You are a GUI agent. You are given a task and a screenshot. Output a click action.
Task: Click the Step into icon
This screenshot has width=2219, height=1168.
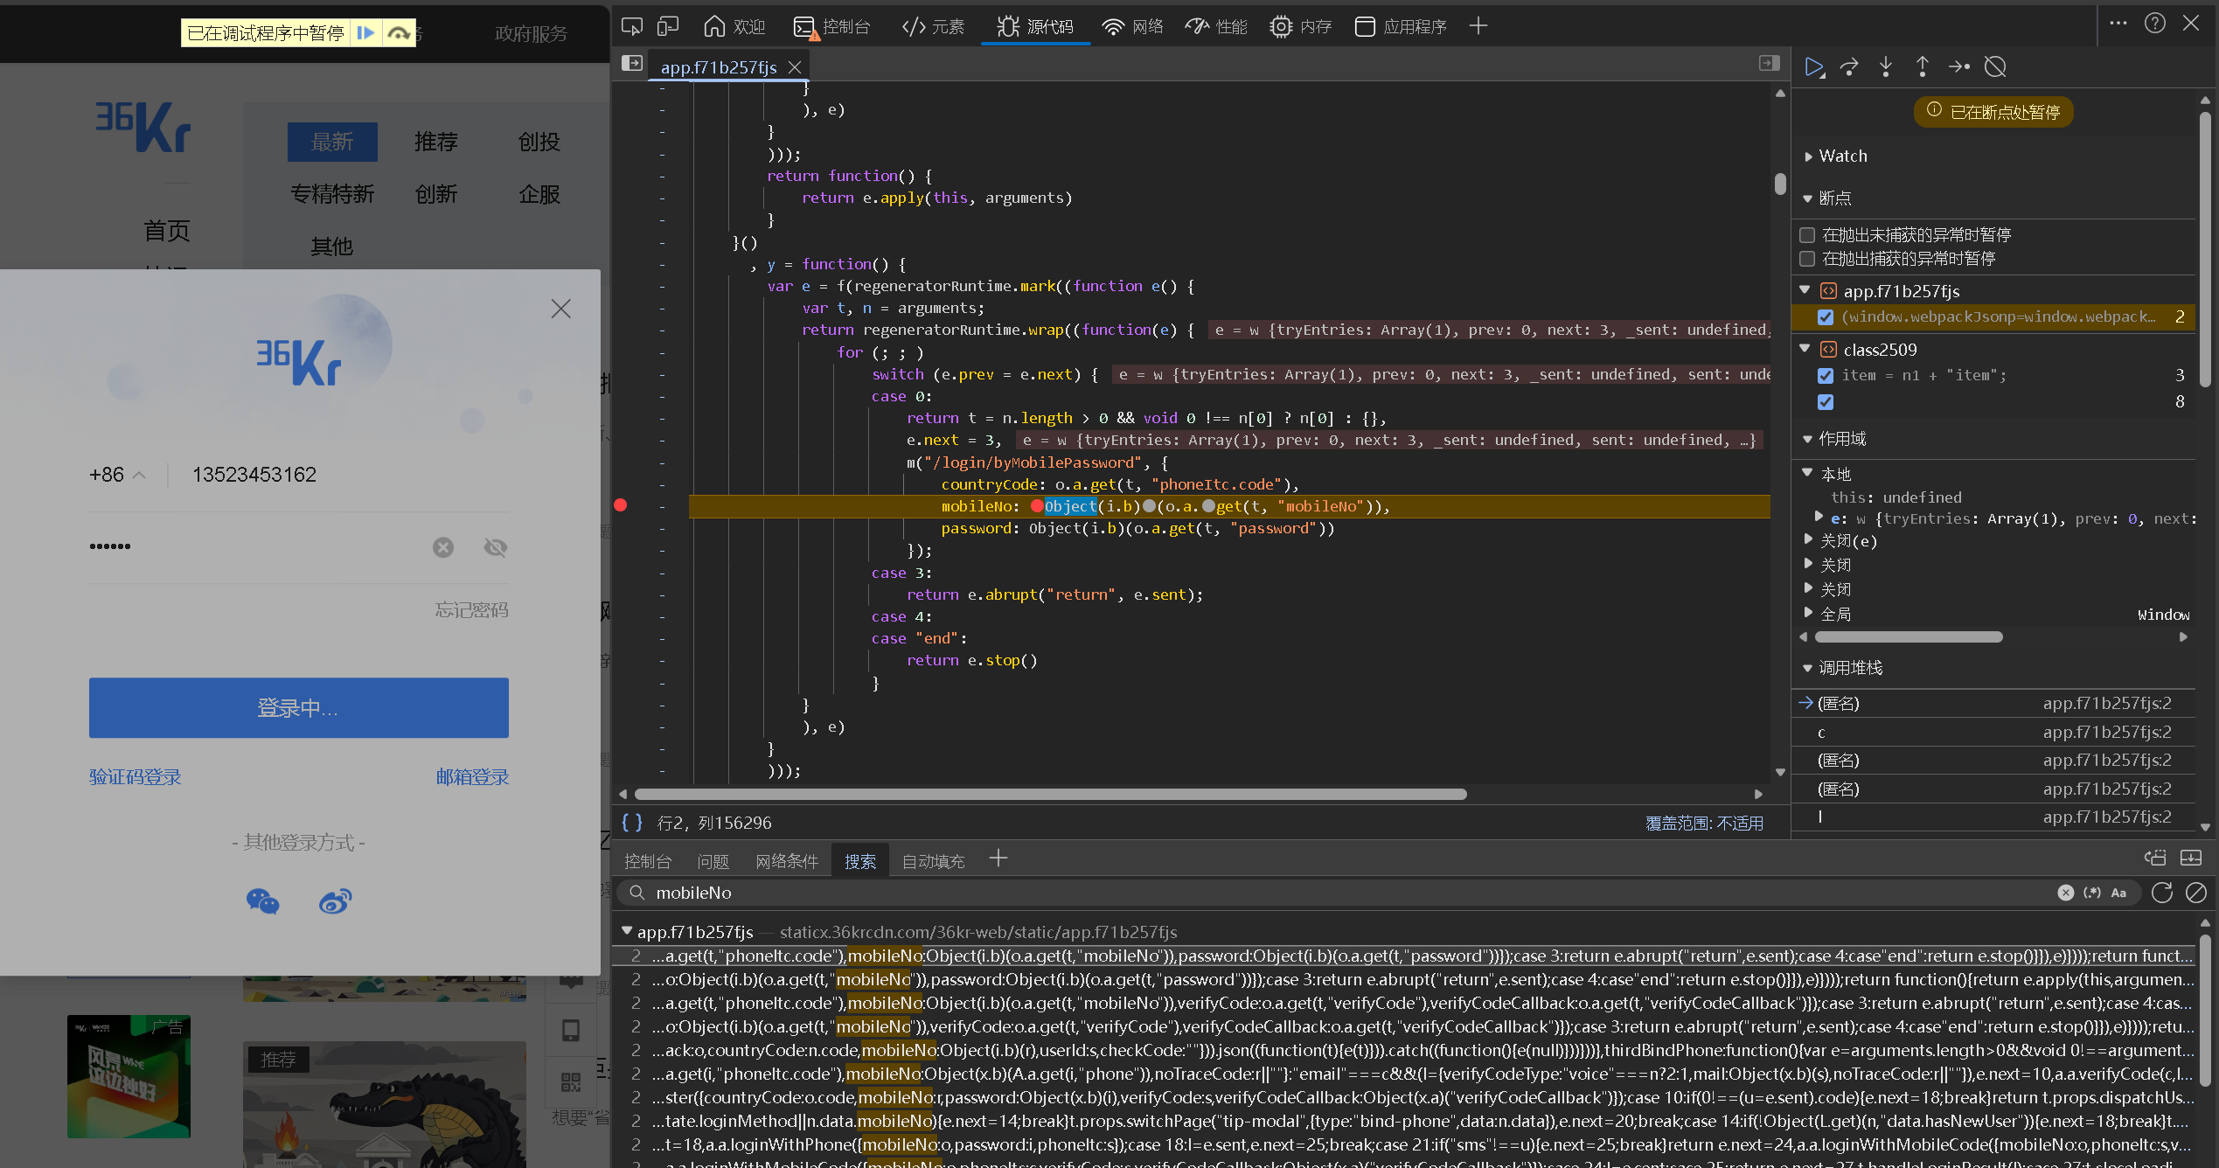click(1886, 67)
